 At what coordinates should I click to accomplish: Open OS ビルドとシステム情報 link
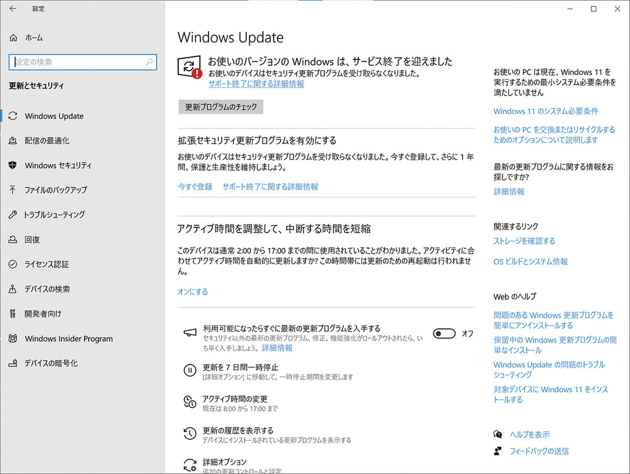(x=531, y=261)
